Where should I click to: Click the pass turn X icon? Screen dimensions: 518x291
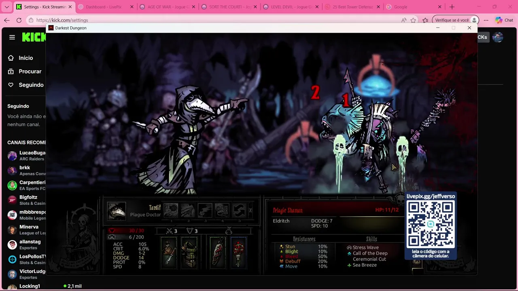tap(251, 211)
